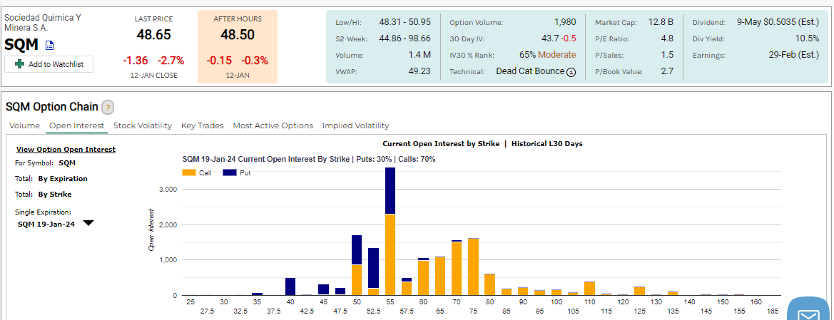Screen dimensions: 834x320
Task: Click the 52-Week range 44.86 - 98.66
Action: pos(405,38)
